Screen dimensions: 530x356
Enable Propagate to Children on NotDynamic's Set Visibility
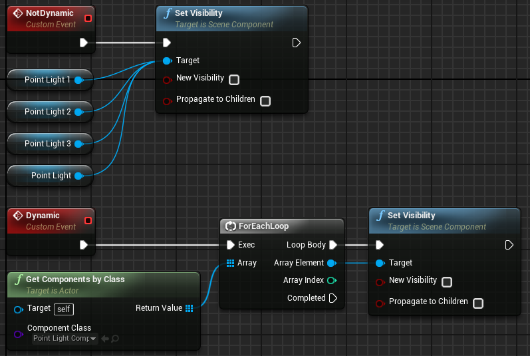coord(265,101)
